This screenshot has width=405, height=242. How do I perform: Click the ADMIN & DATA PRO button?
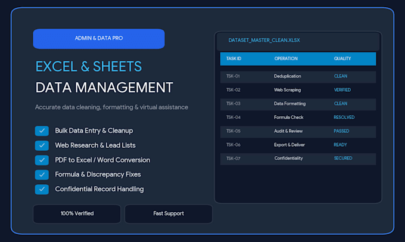[x=99, y=39]
